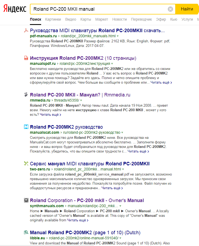
Task: Click the manualscat.com domain link
Action: tap(45, 132)
